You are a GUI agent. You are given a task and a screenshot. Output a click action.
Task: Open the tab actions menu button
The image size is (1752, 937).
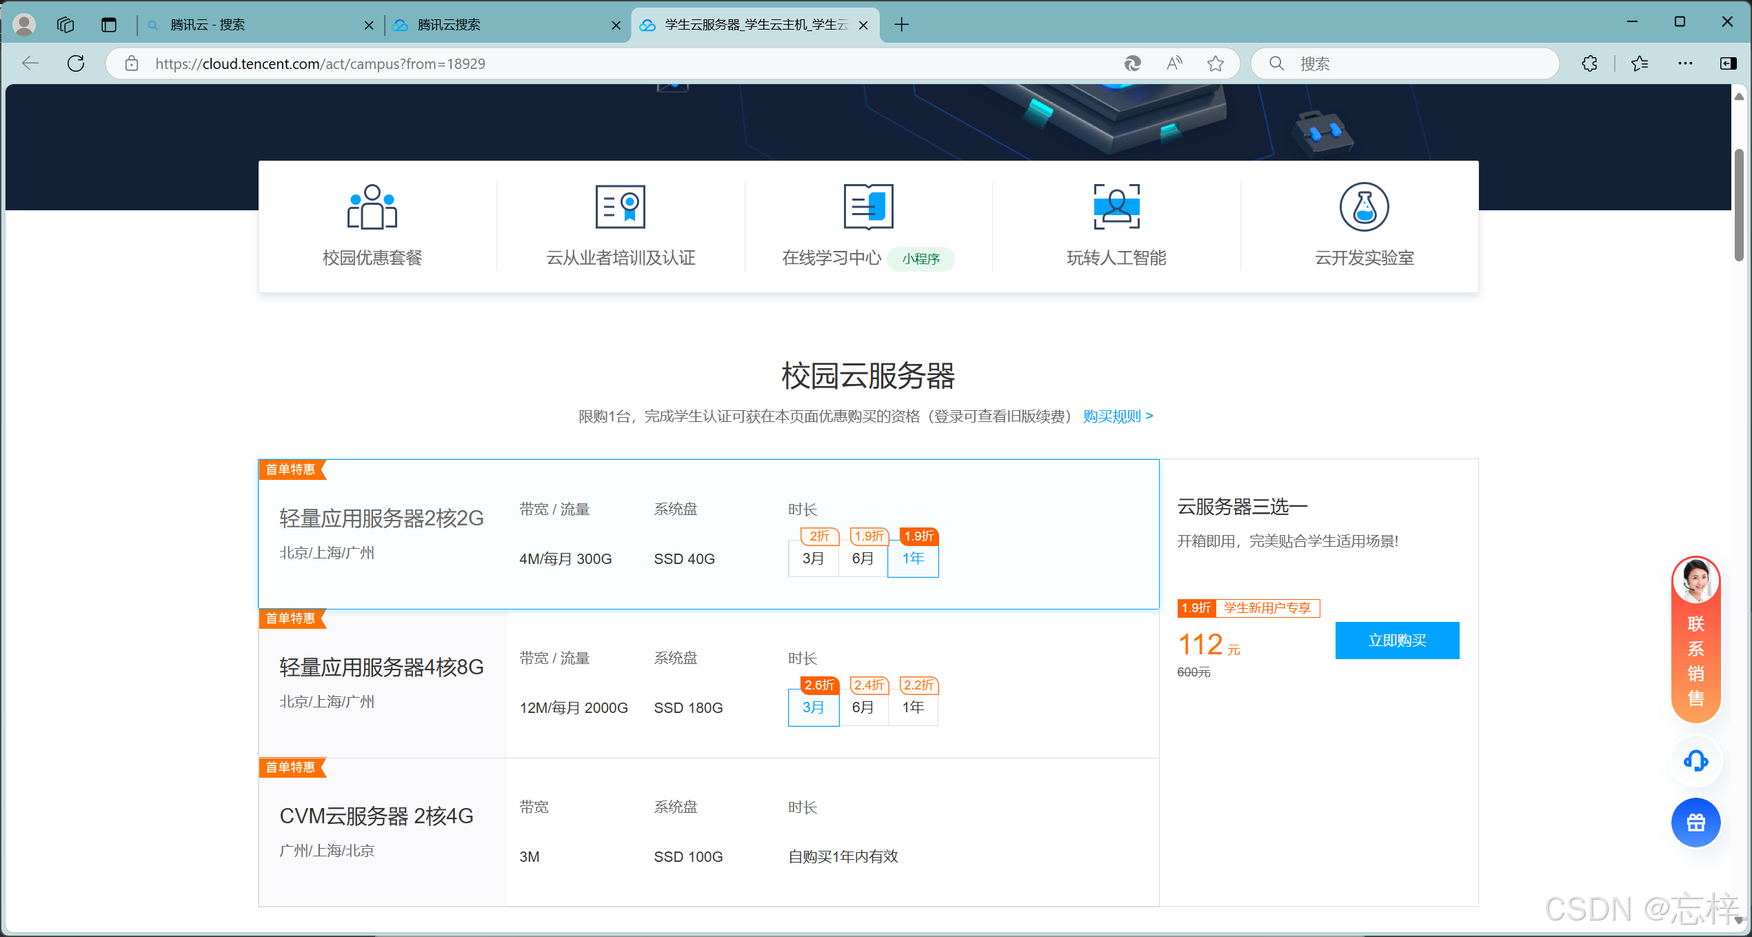(x=108, y=25)
